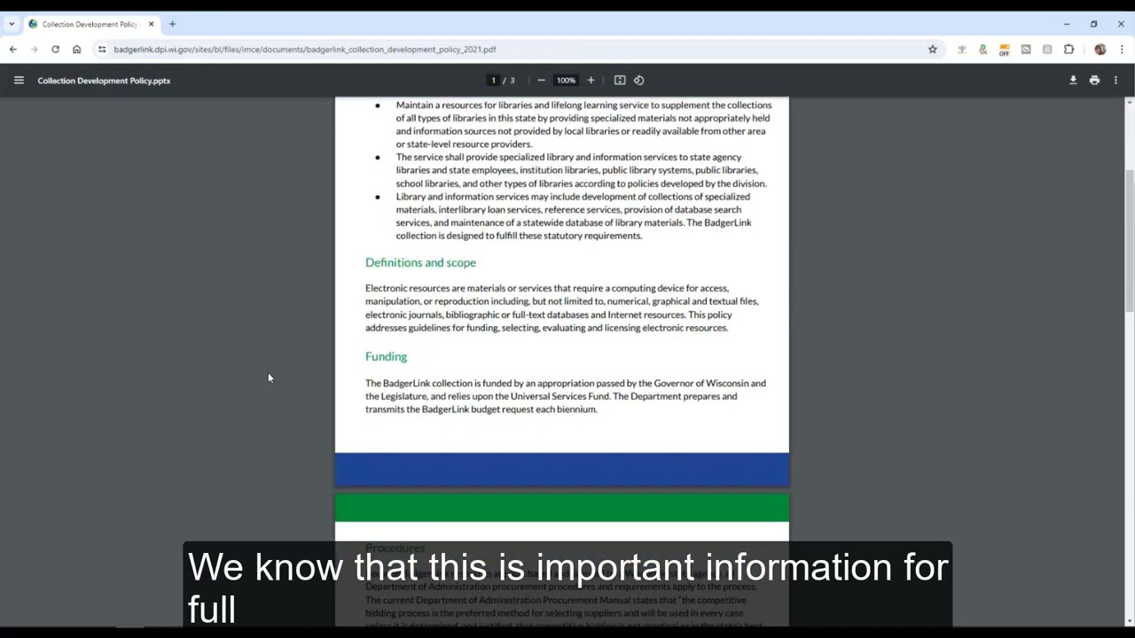Click the 'Collection Development Policy.pptx' title

click(104, 81)
